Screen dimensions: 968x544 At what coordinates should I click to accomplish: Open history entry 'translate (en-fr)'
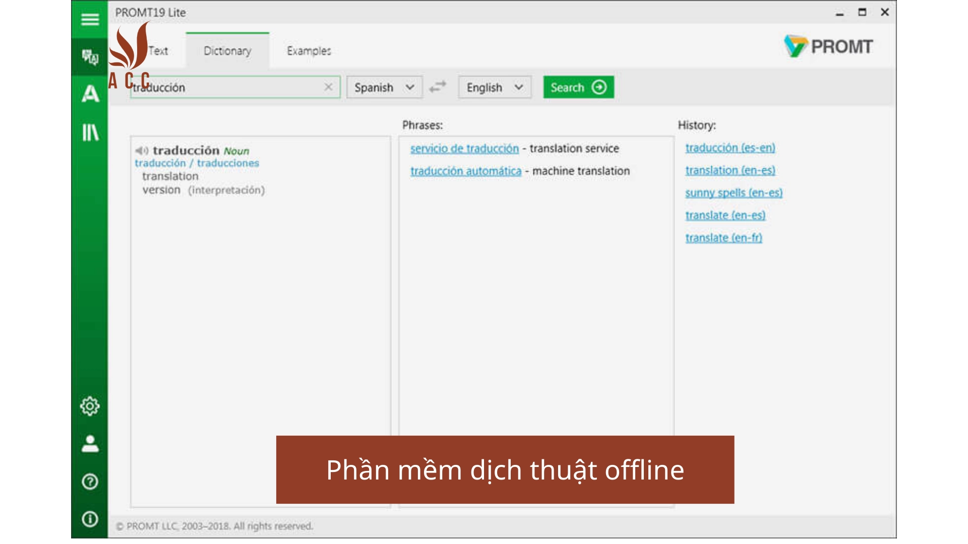[x=723, y=238]
